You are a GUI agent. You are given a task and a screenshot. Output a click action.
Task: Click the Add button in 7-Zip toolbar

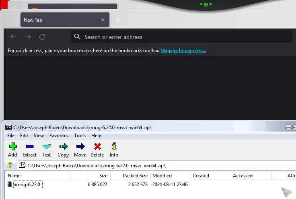(x=12, y=150)
